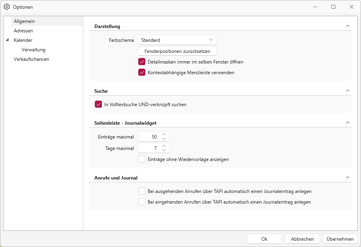Increase Tage maximal with up arrow

point(164,146)
